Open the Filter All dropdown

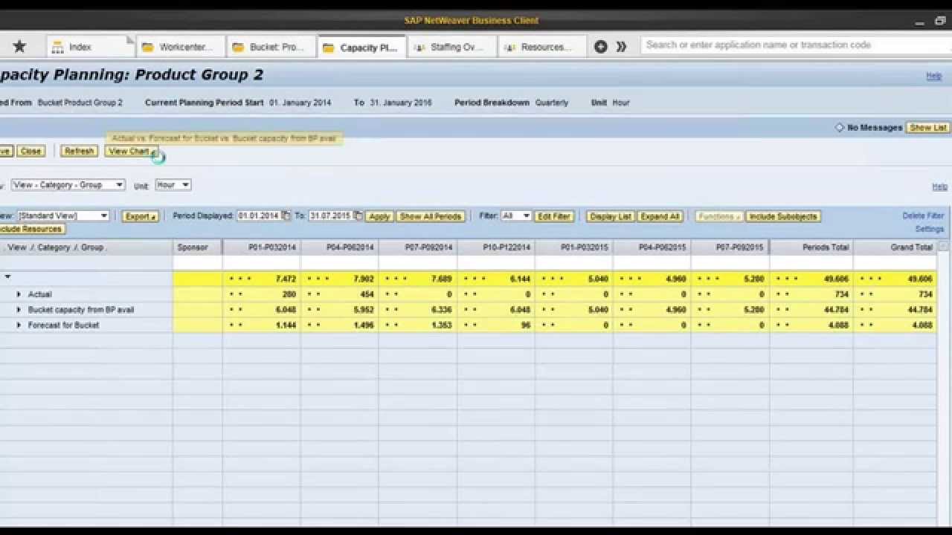[x=526, y=216]
